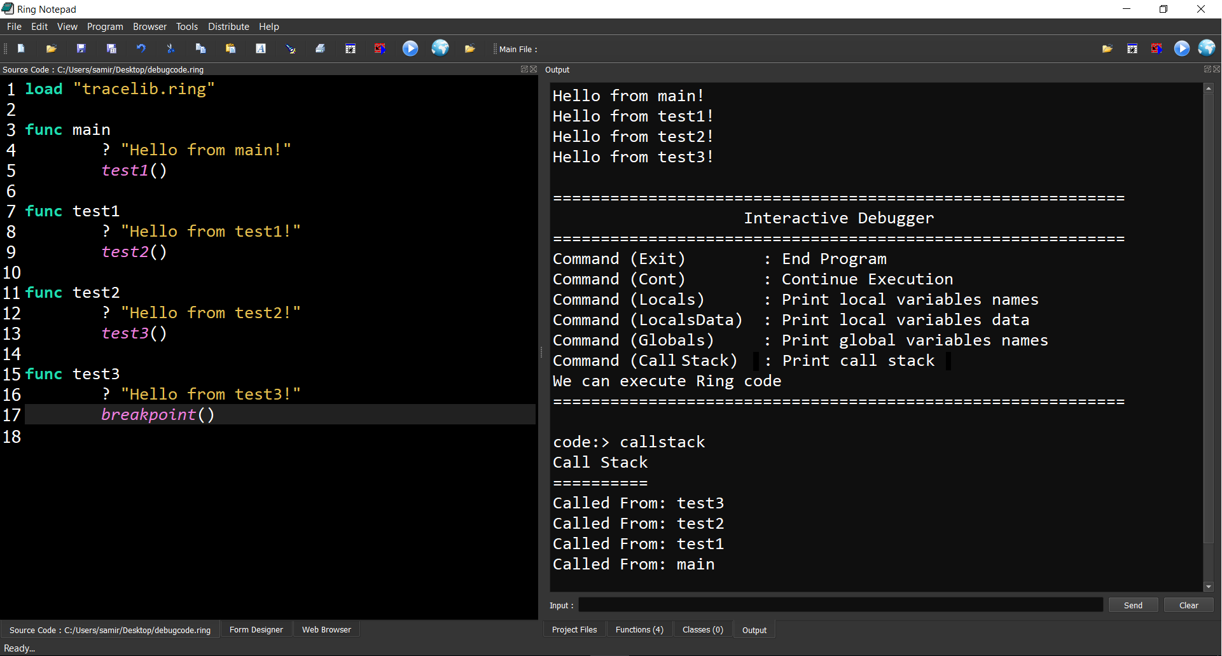Image resolution: width=1222 pixels, height=656 pixels.
Task: Switch to the Form Designer tab
Action: click(256, 629)
